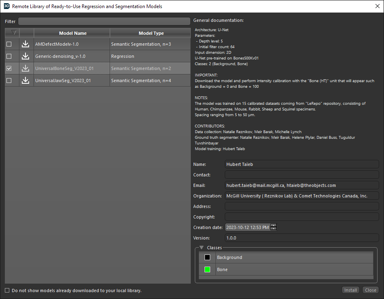Click download icon for Generic-denoising_v-1.0
This screenshot has height=299, width=384.
(25, 56)
